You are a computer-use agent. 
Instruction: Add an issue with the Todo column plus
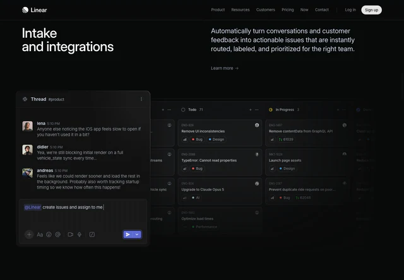coord(250,110)
